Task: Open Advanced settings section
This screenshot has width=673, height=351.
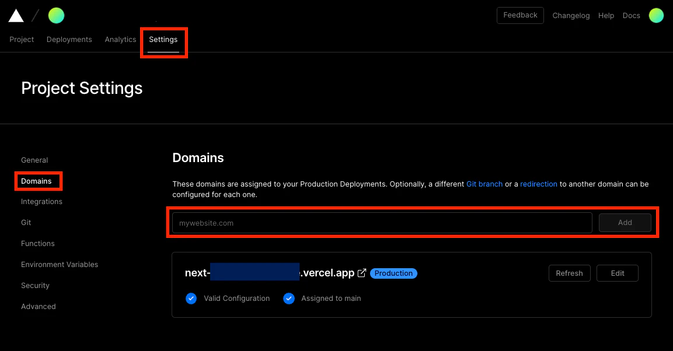Action: tap(38, 307)
